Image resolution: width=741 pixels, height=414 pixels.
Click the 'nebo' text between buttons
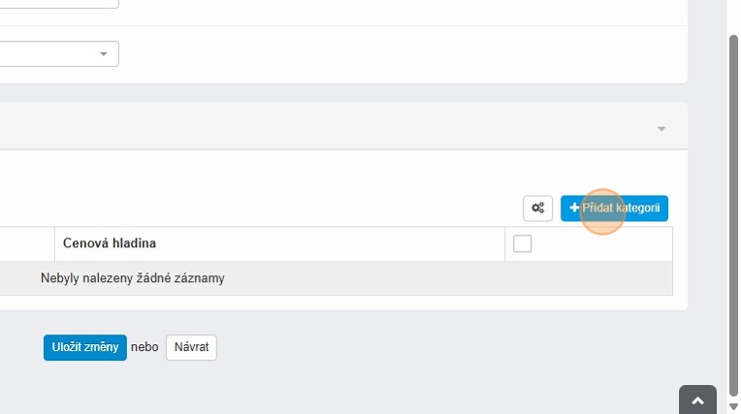145,347
